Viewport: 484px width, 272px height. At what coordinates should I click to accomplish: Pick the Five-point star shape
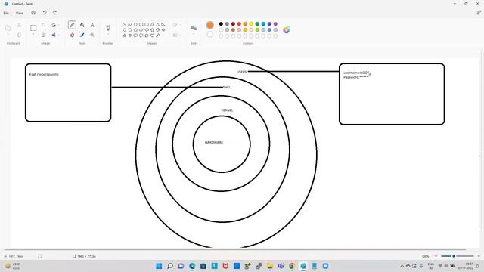click(x=124, y=36)
